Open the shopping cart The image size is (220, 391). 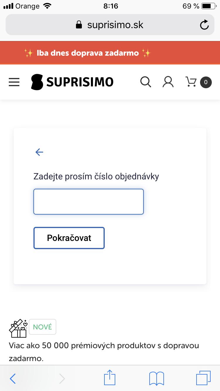(x=191, y=82)
